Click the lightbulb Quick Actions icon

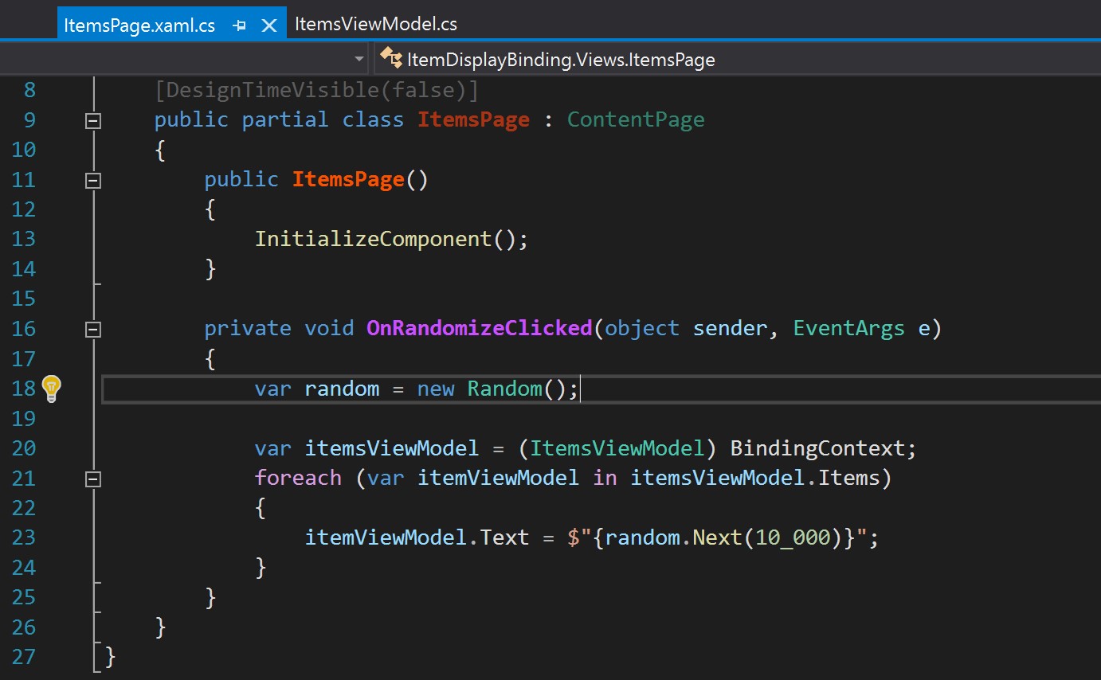51,388
